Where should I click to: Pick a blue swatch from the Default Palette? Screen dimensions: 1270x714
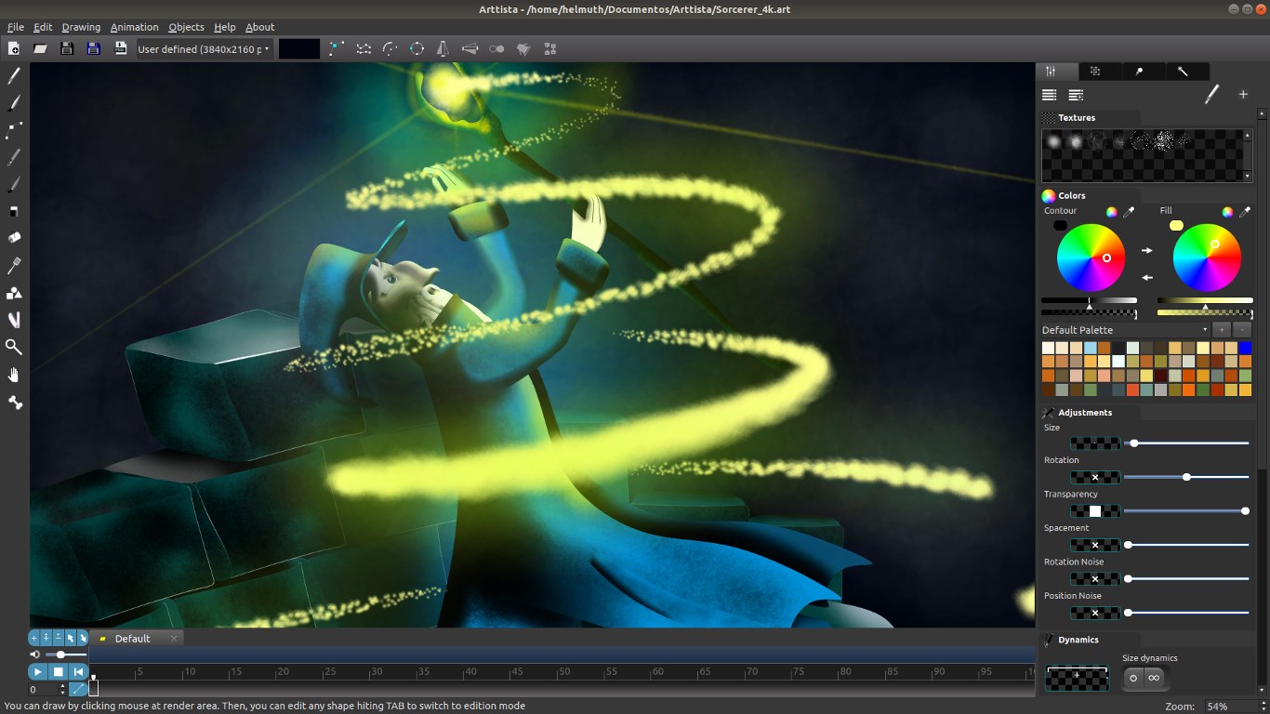(x=1246, y=347)
